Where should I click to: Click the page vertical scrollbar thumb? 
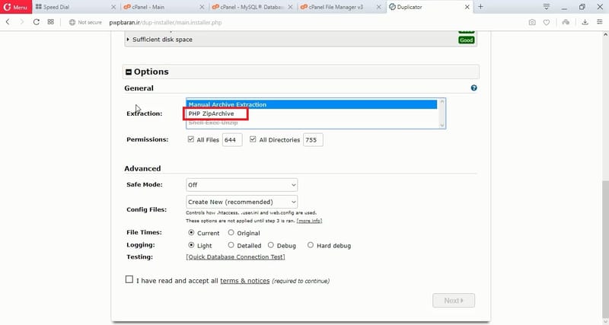605,248
